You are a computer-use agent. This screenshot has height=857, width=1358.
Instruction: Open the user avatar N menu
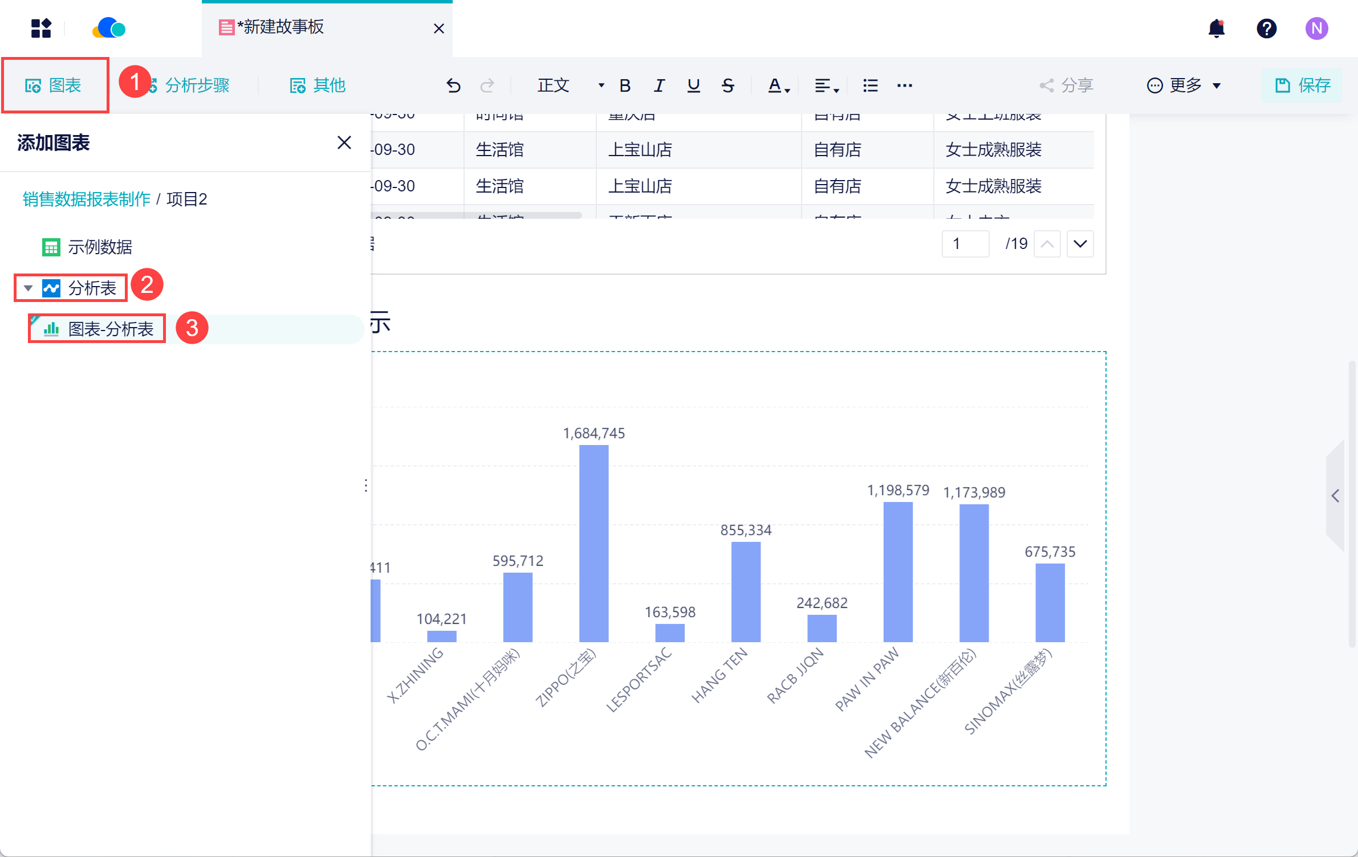tap(1316, 28)
